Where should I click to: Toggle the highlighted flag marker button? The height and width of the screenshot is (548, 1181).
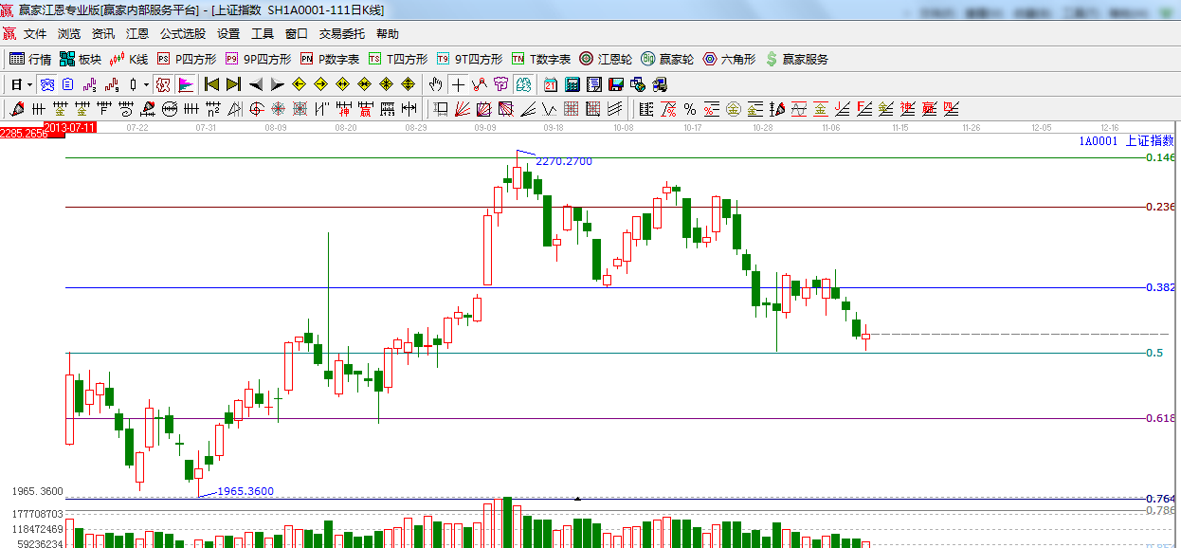pos(185,83)
